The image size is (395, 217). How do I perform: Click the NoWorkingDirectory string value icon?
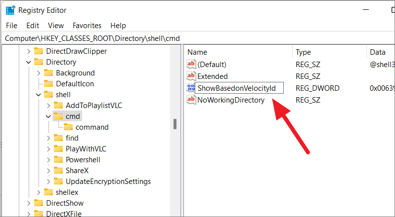coord(191,100)
